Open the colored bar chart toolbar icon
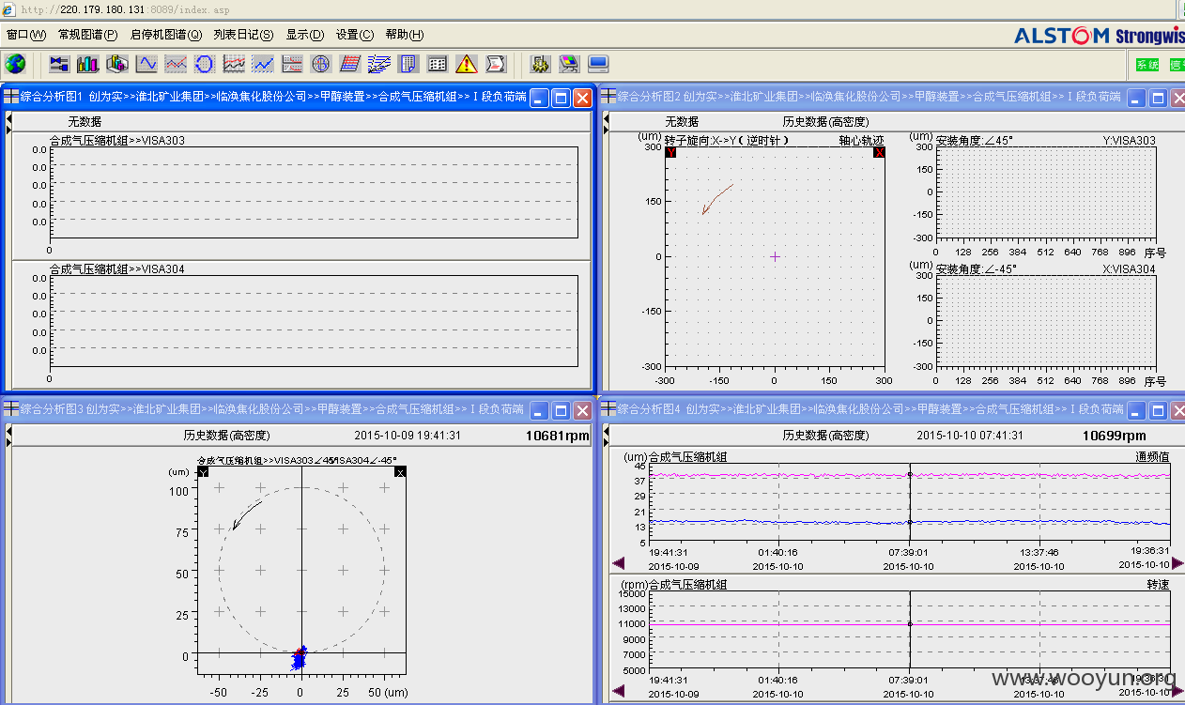 tap(88, 64)
